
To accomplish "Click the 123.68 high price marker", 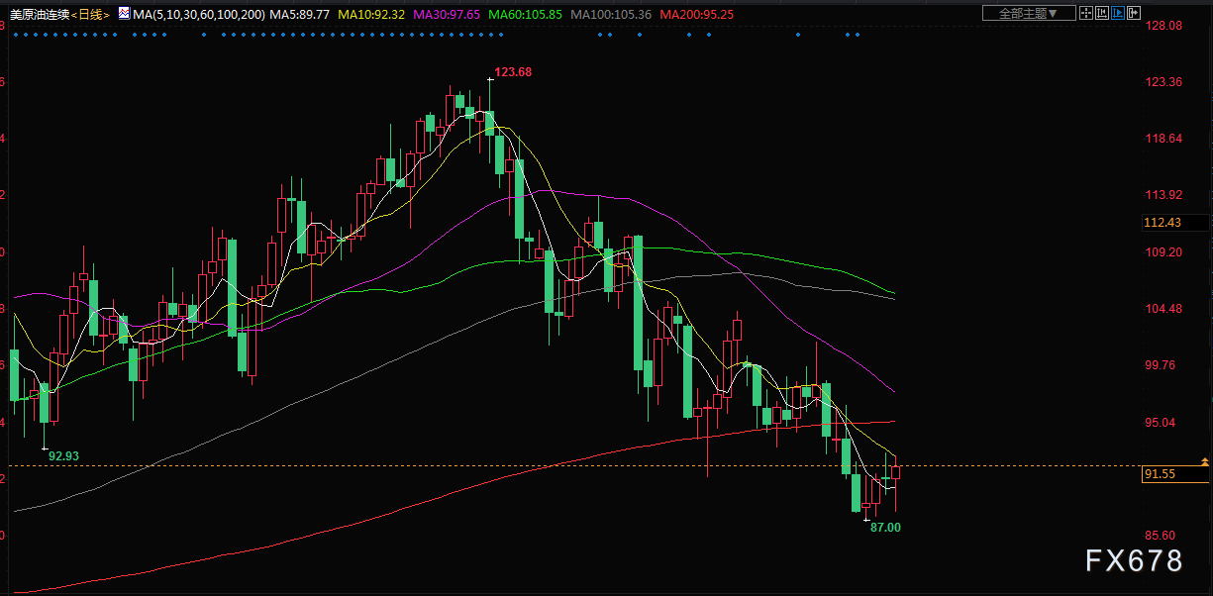I will (x=513, y=72).
